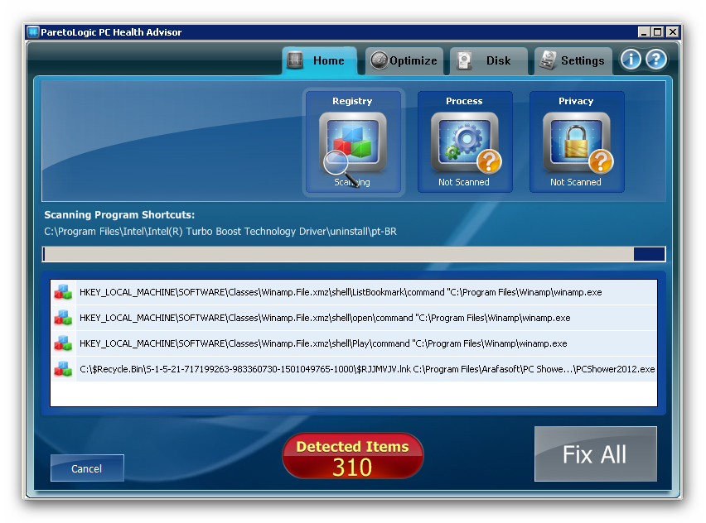
Task: Click the 'Not Scanned' label under Privacy
Action: 575,182
